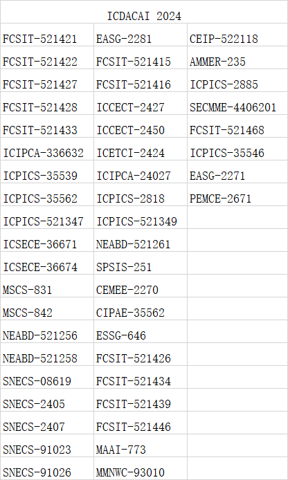This screenshot has height=480, width=288.
Task: Click cell CIPAE-35562
Action: coord(141,308)
